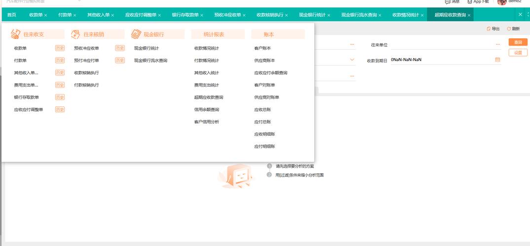
Task: Open 历史 for 应收应付调整单
Action: point(60,110)
